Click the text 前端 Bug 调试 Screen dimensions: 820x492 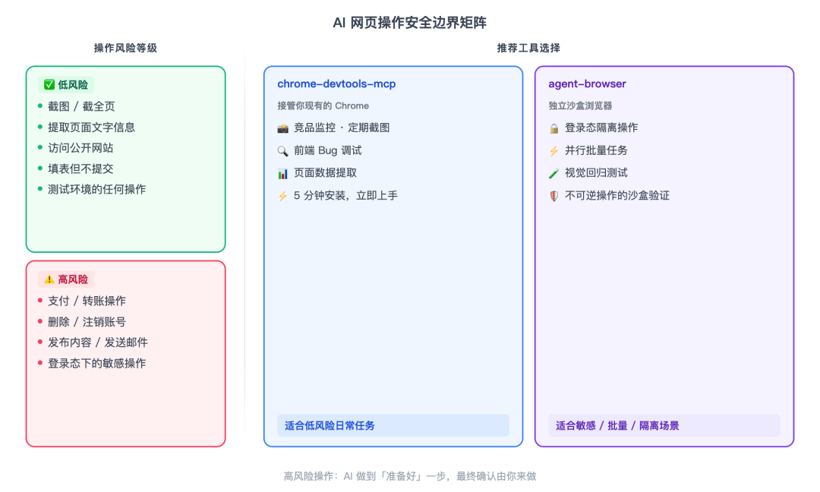[x=327, y=150]
